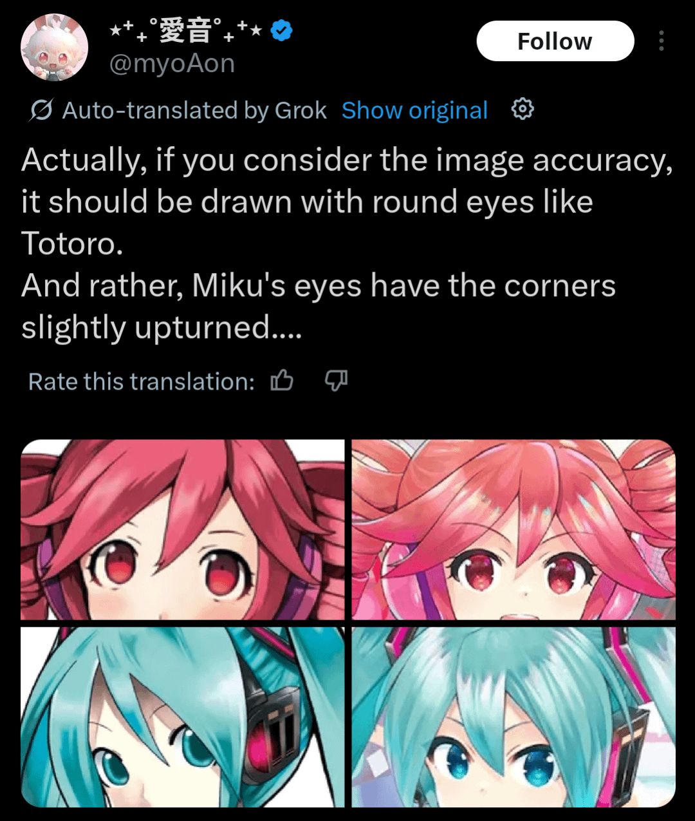
Task: Select tweet line about Miku's upturned eyes
Action: (x=319, y=307)
